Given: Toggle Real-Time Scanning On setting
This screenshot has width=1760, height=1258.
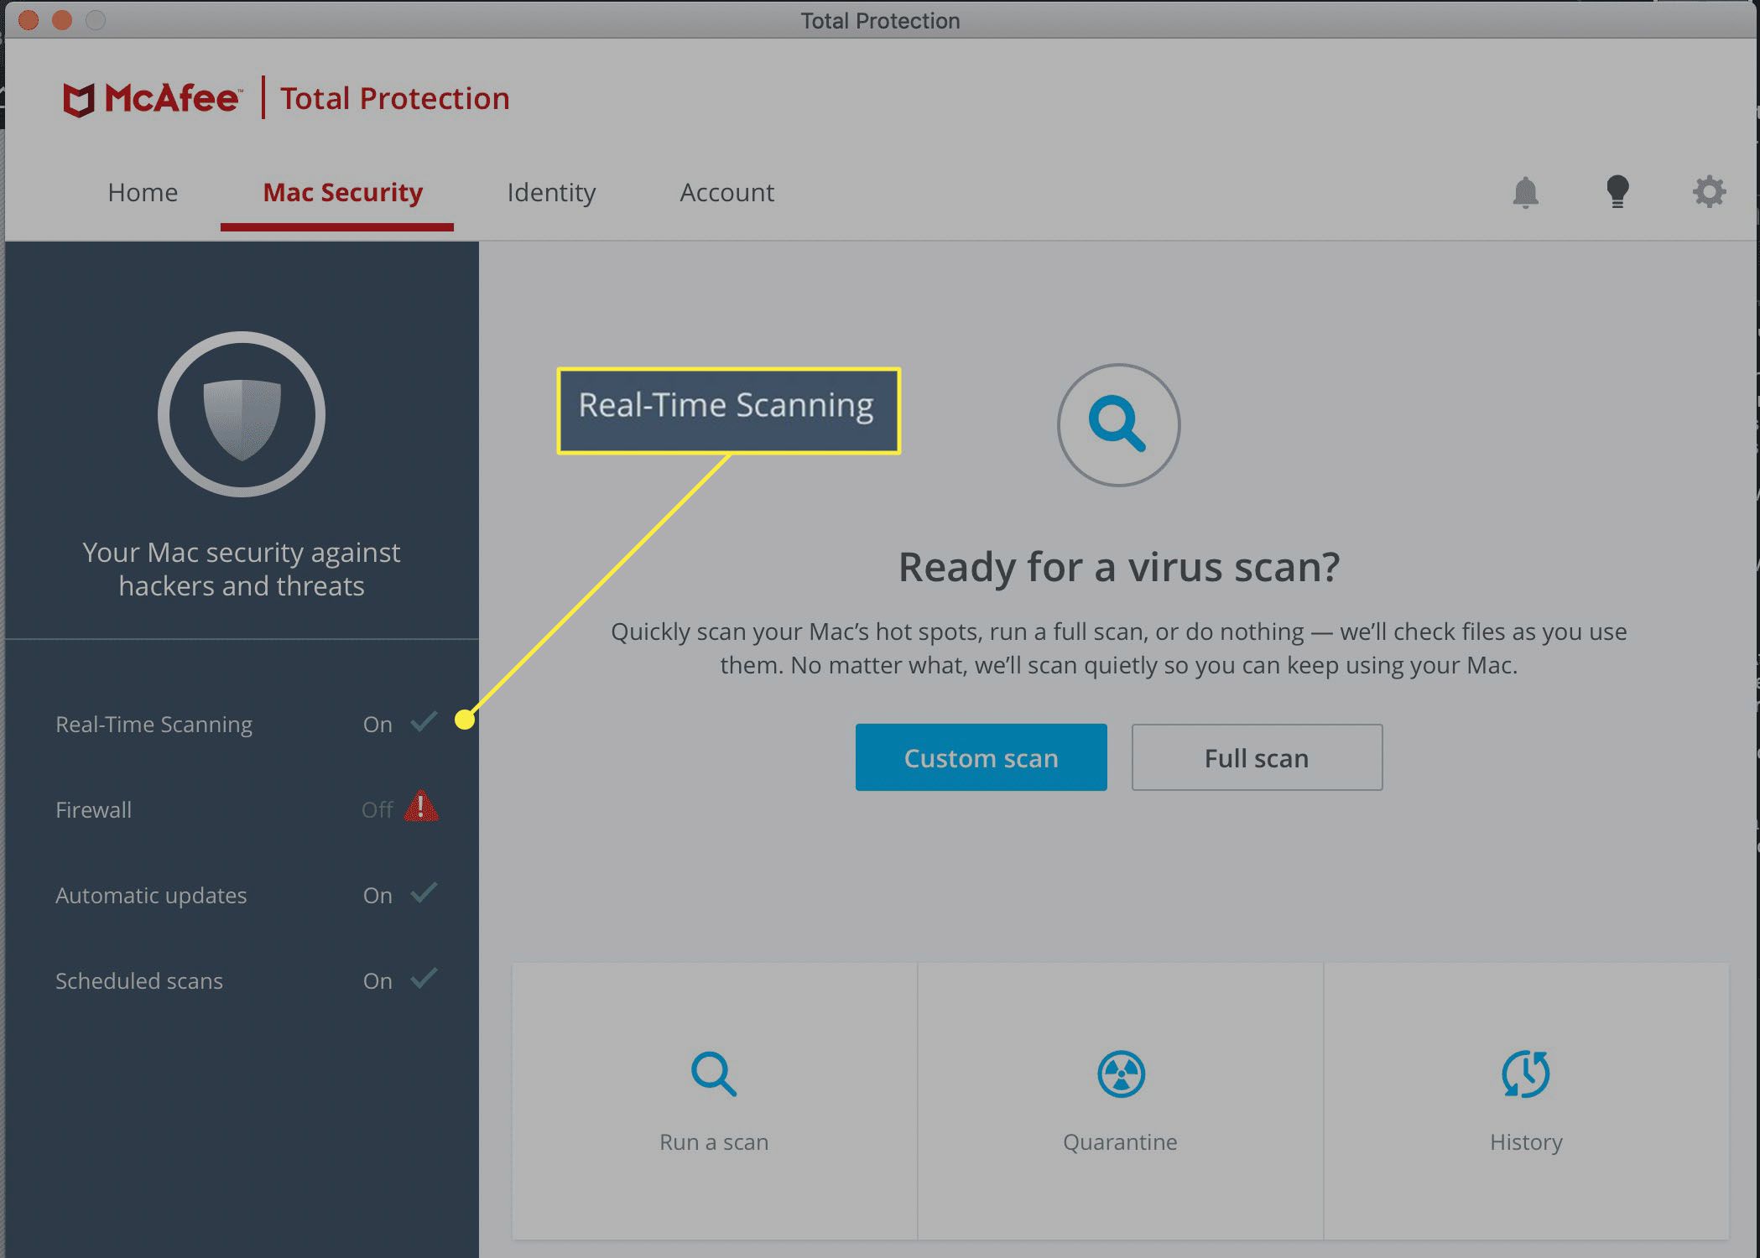Looking at the screenshot, I should click(378, 724).
